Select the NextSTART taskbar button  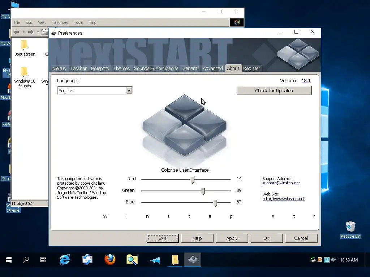click(193, 260)
